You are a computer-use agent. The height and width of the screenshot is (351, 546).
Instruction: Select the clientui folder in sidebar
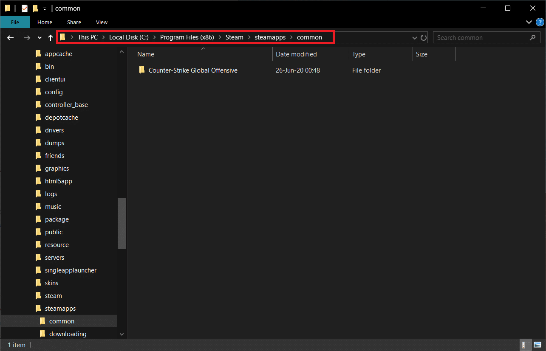[x=55, y=79]
